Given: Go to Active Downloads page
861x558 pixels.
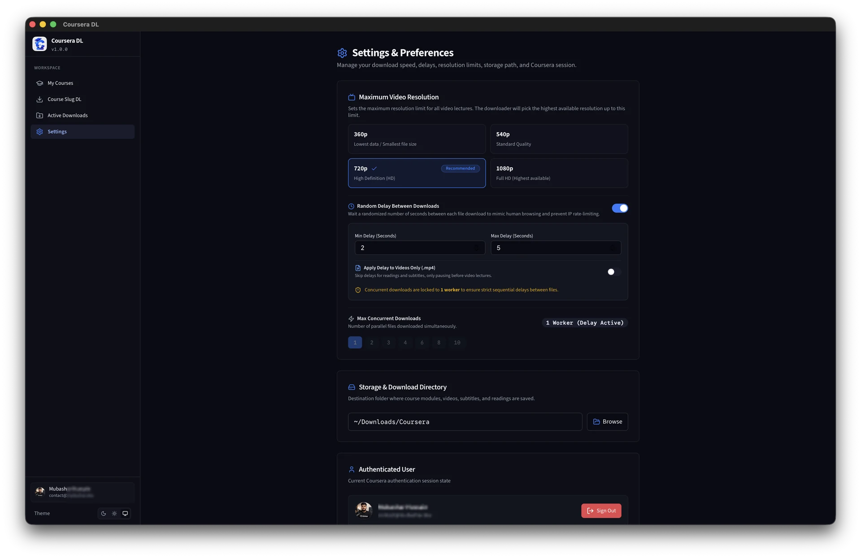Looking at the screenshot, I should (83, 116).
